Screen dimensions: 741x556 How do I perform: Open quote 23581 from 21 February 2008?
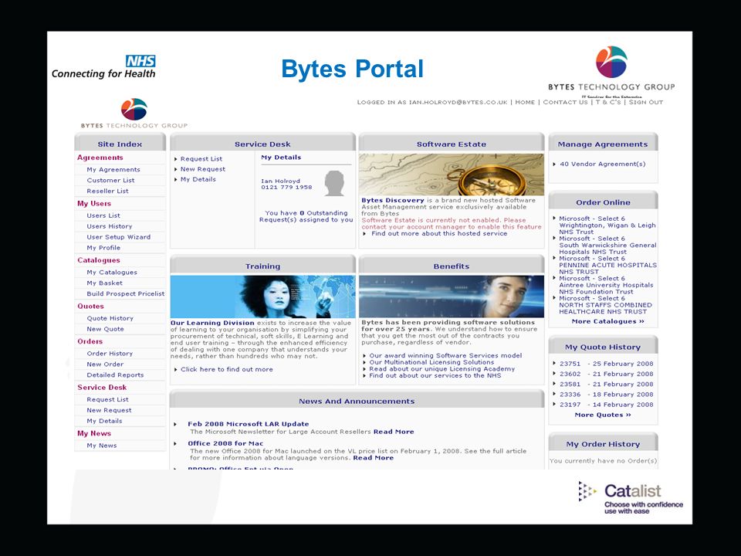pos(607,385)
